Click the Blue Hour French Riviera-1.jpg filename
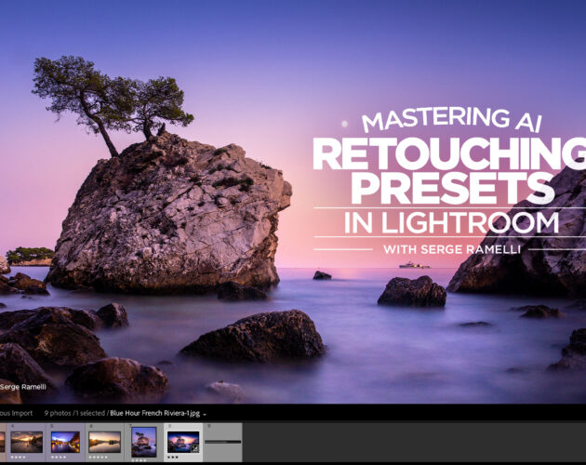586x465 pixels. (154, 413)
